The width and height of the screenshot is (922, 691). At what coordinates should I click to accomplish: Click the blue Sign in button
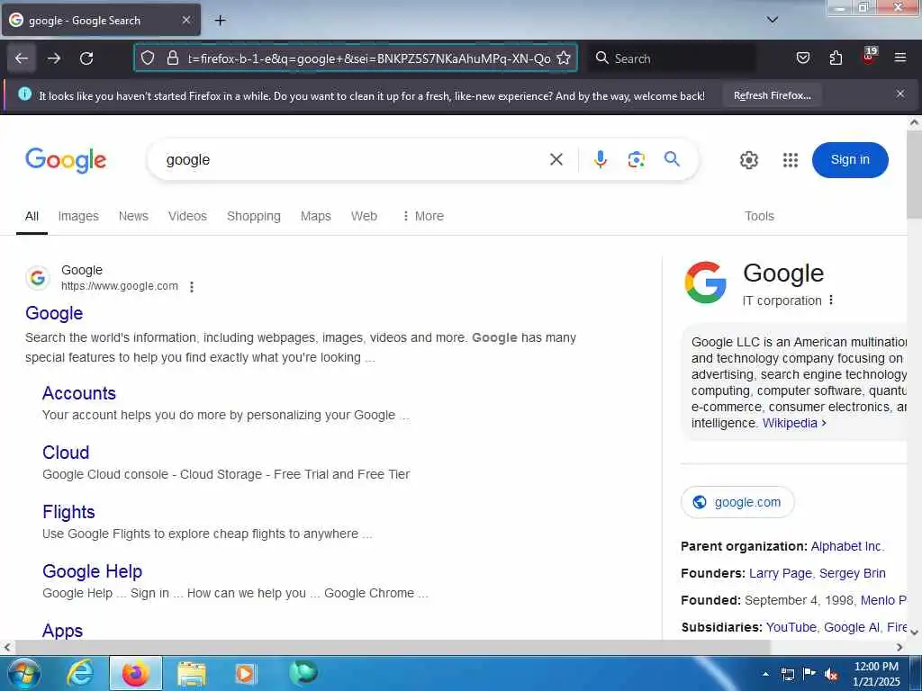pyautogui.click(x=850, y=160)
